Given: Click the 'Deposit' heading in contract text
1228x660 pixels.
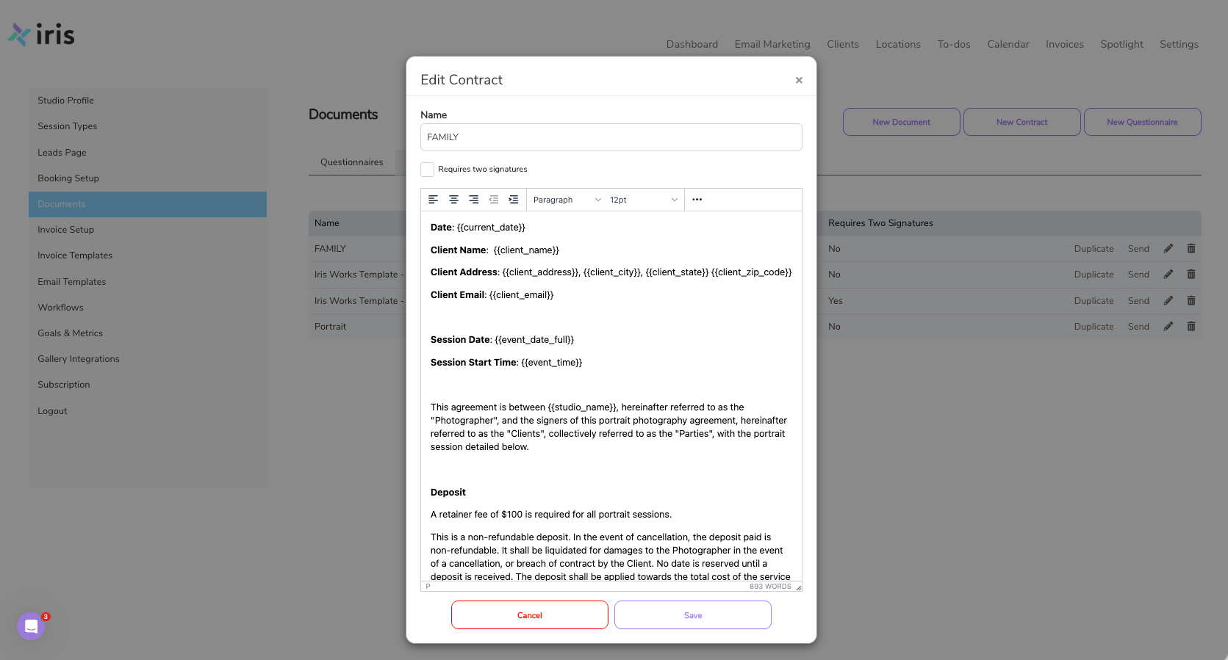Looking at the screenshot, I should pos(448,493).
